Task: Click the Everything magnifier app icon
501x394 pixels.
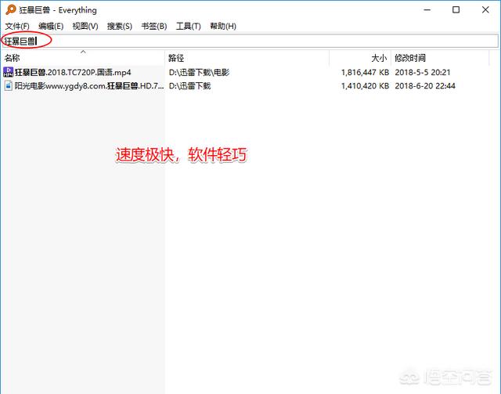Action: 10,9
